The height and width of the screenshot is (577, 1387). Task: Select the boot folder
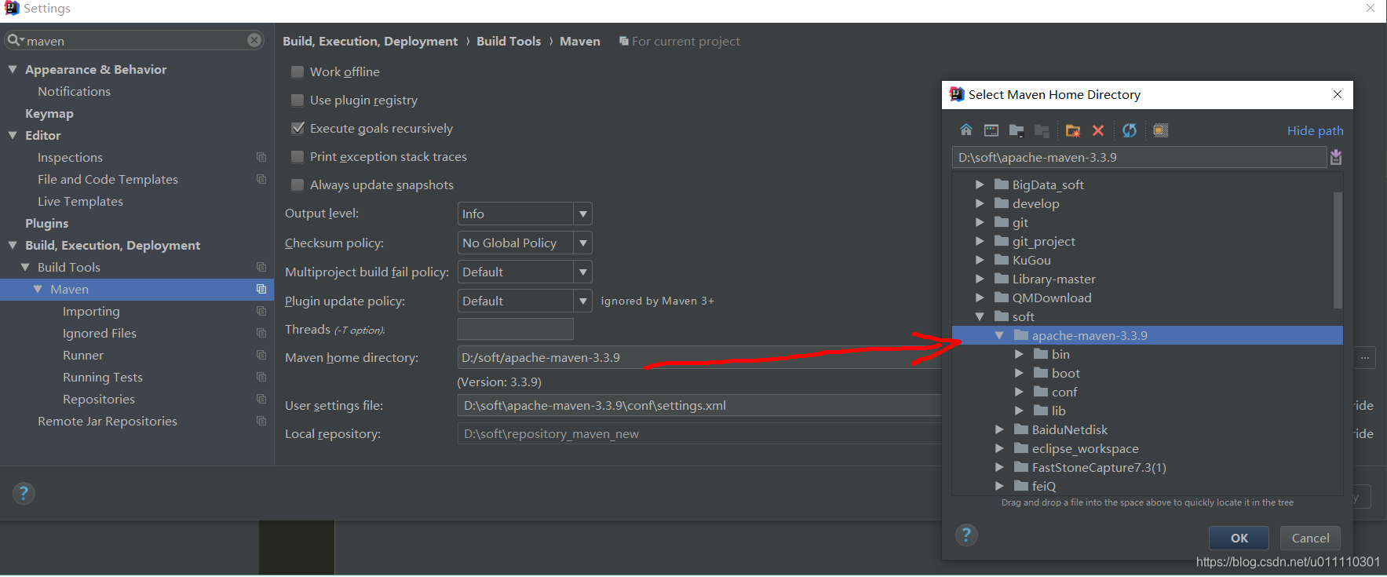coord(1065,373)
